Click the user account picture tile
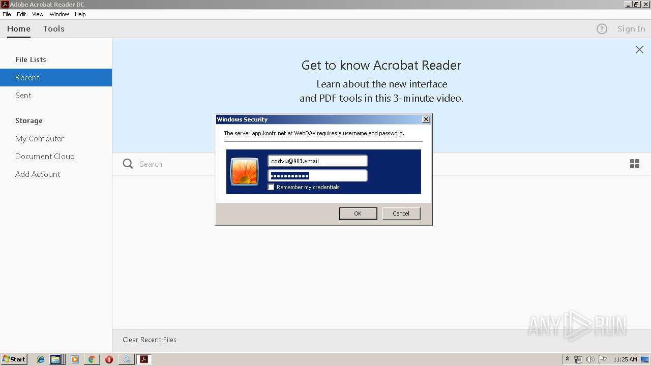The height and width of the screenshot is (366, 651). pos(245,171)
